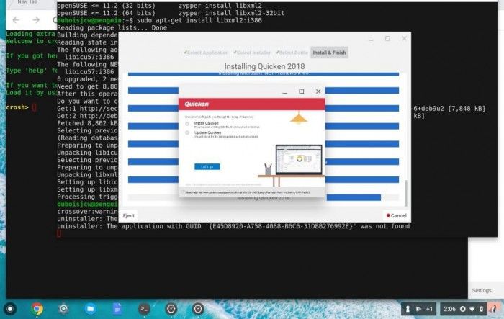
Task: Open the Google Docs shelf icon
Action: [117, 308]
